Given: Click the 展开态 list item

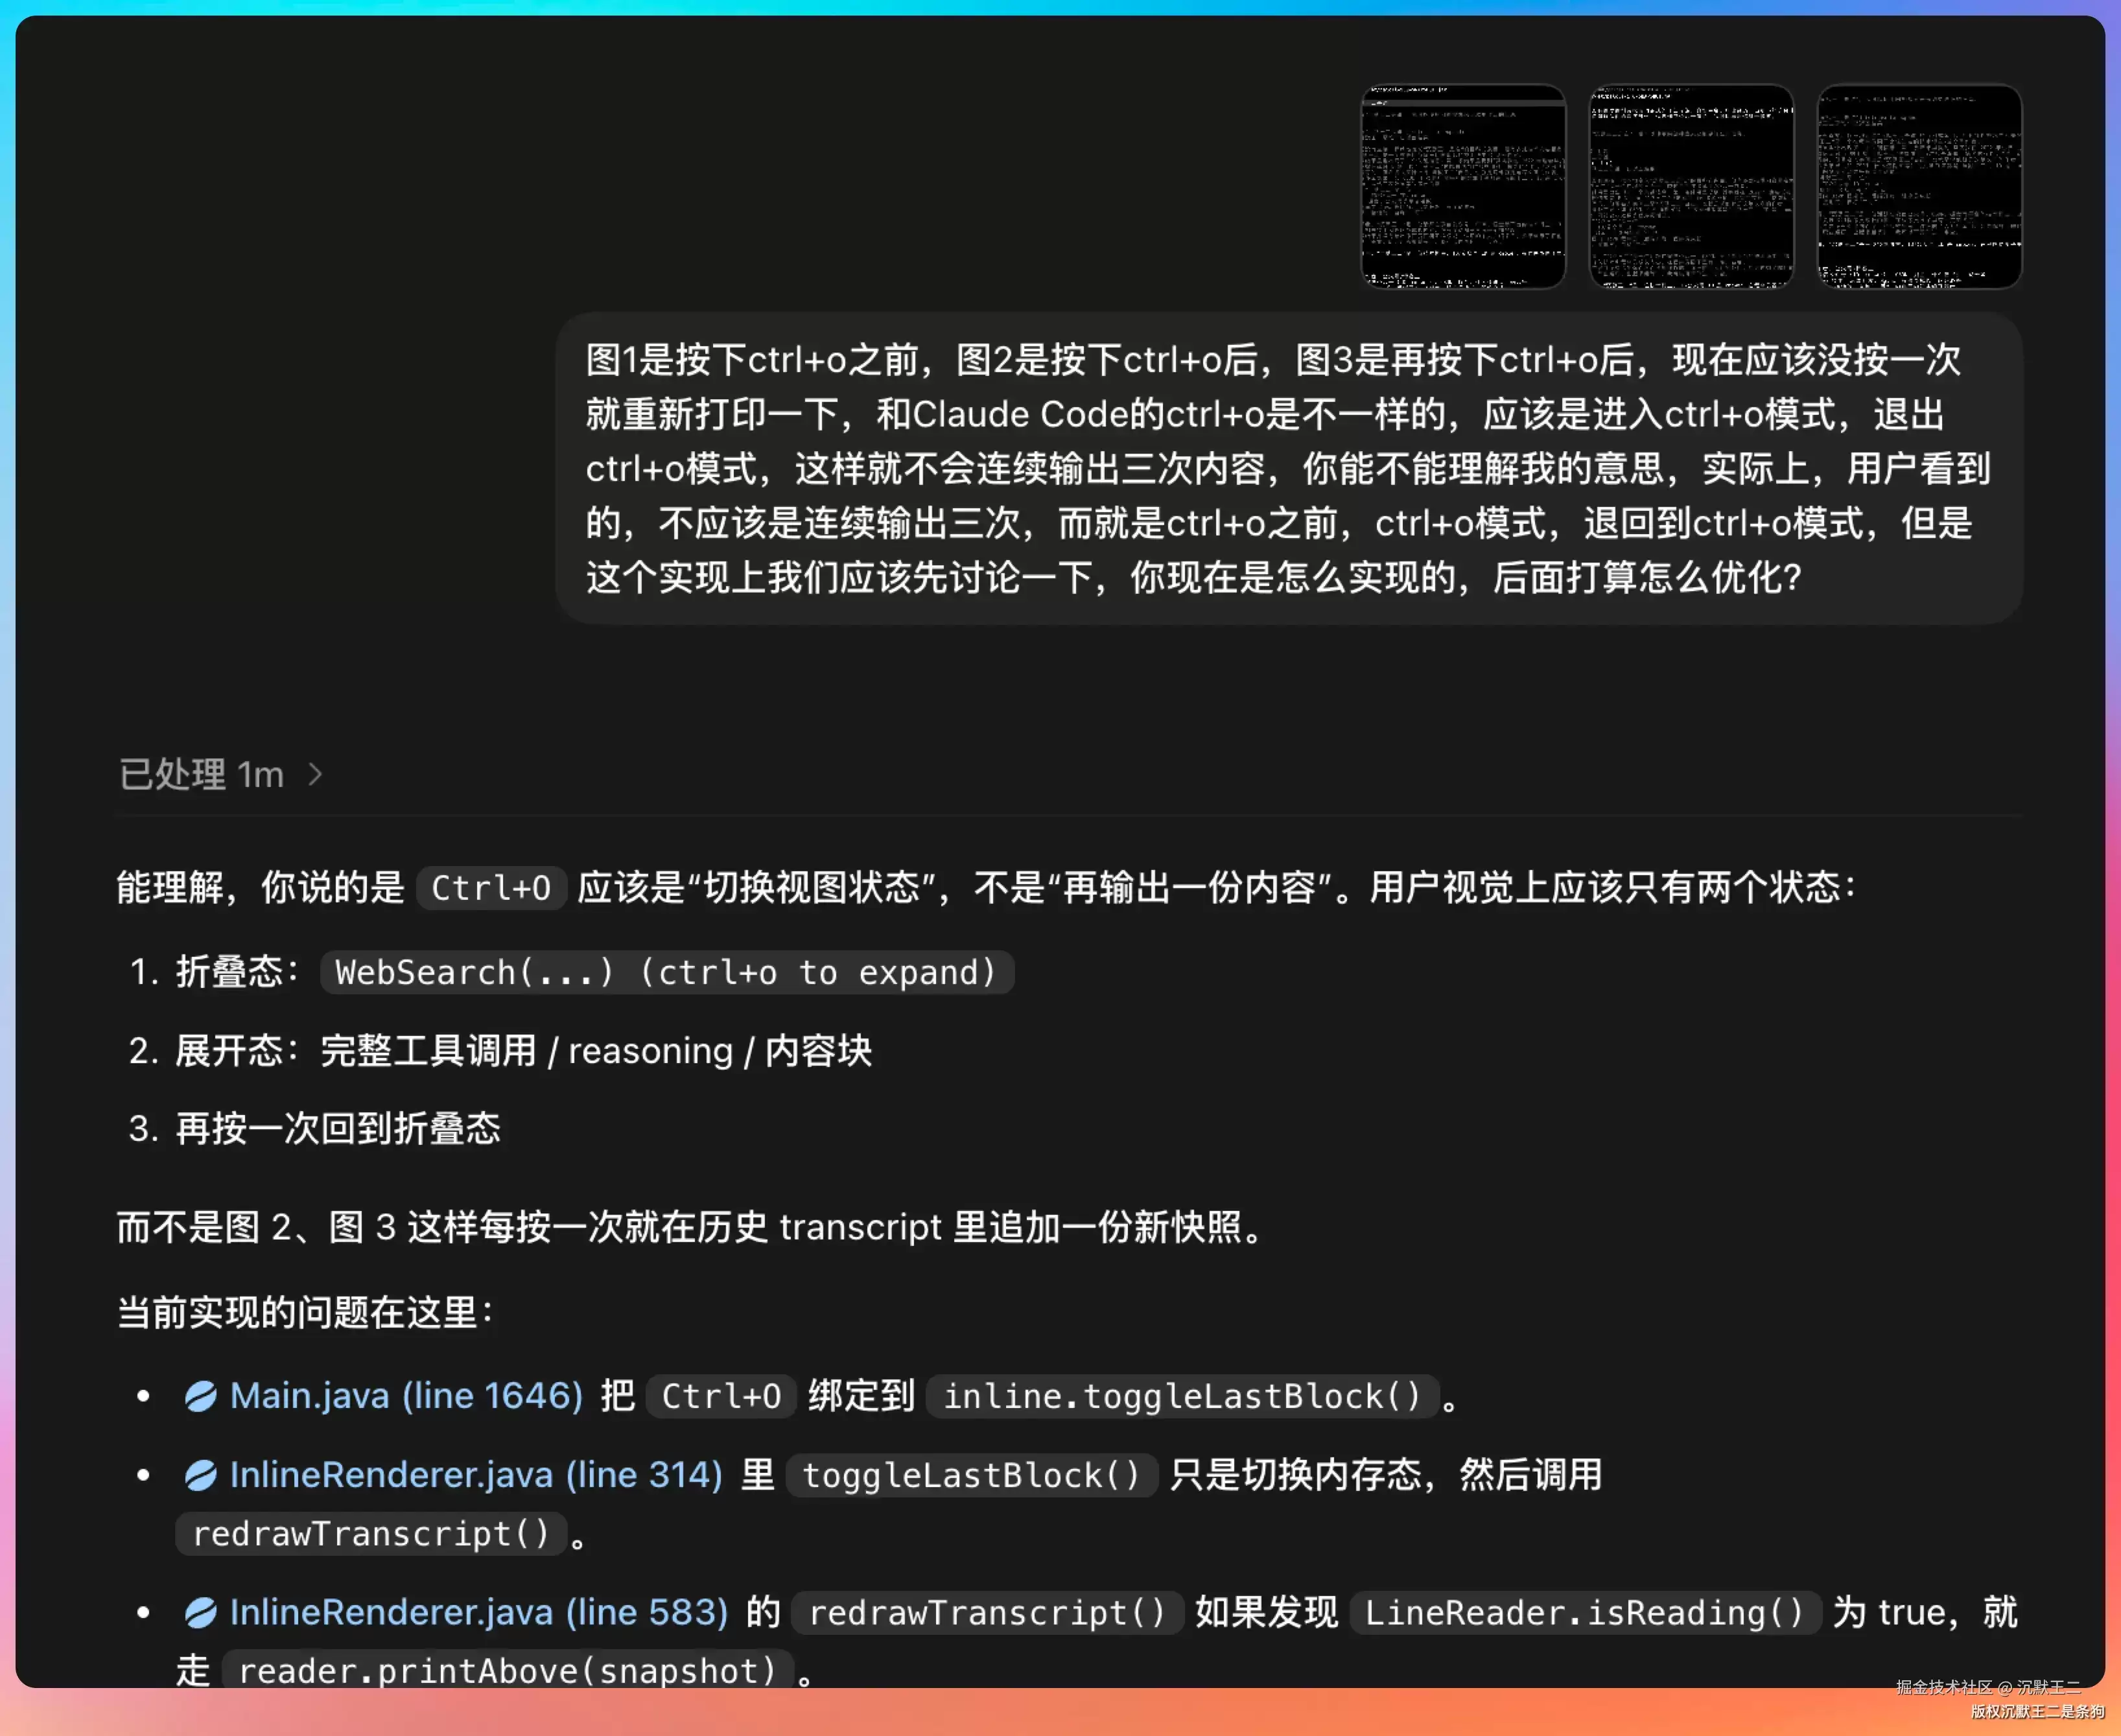Looking at the screenshot, I should (x=500, y=1051).
